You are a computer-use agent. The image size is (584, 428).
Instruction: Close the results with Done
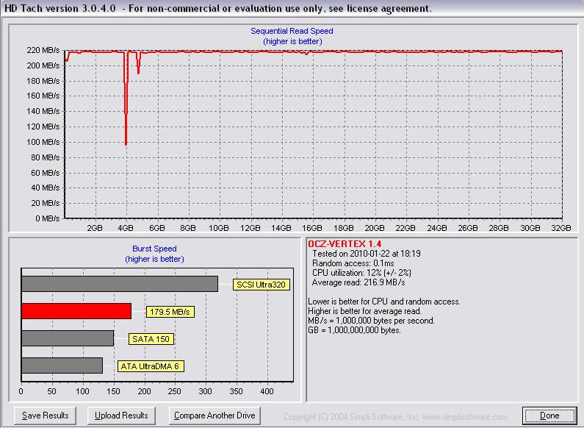point(549,415)
